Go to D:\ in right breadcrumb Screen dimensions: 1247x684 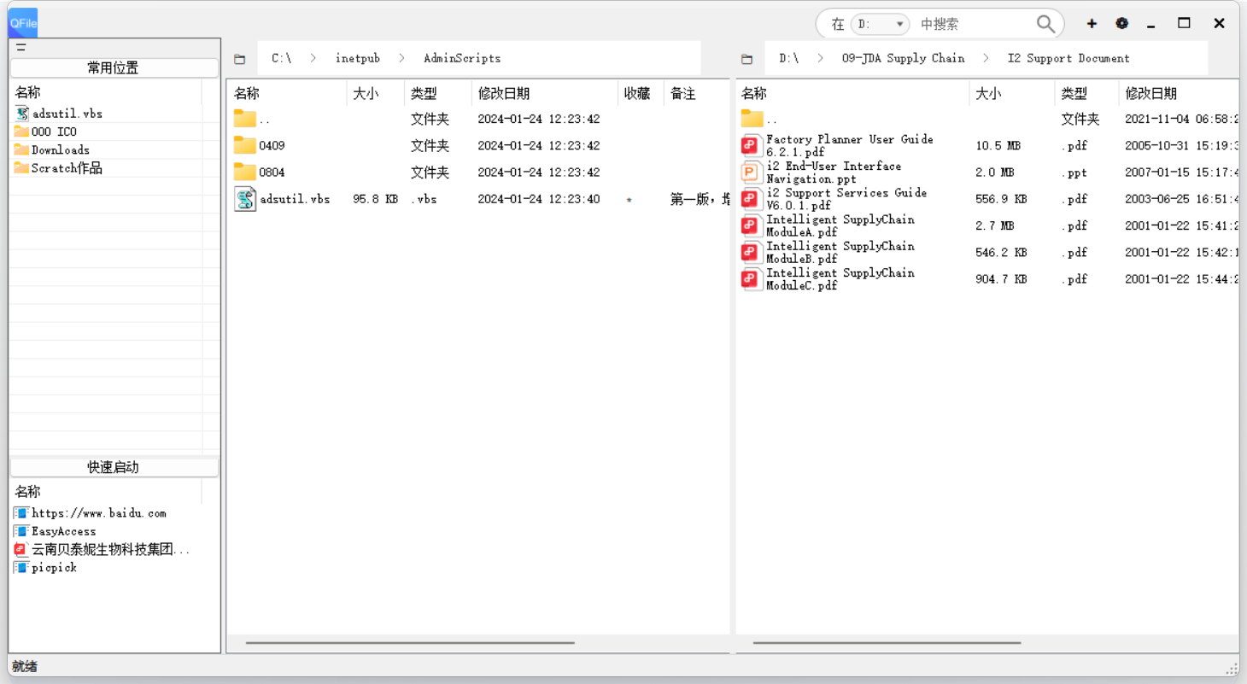click(x=789, y=58)
